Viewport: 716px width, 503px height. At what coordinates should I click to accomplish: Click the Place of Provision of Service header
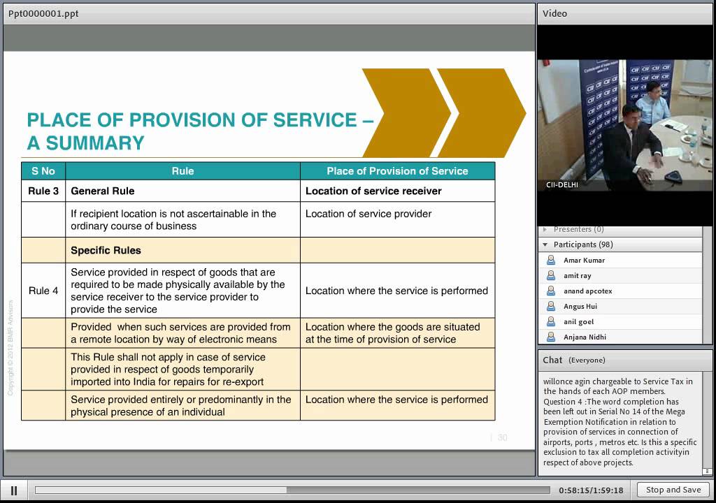[x=397, y=171]
